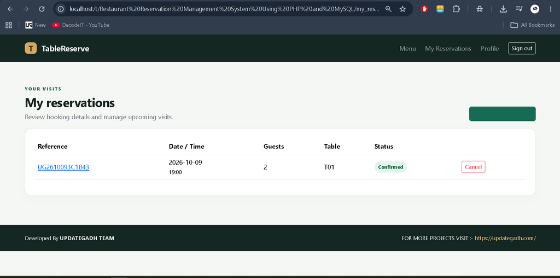Screen dimensions: 560x278
Task: Click the TableReserve T logo
Action: click(x=31, y=48)
